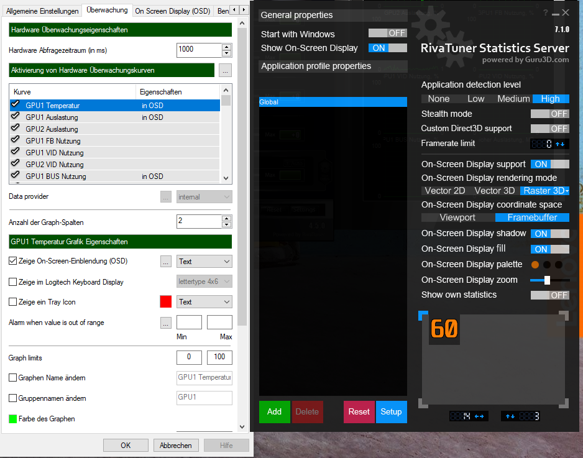This screenshot has width=583, height=458.
Task: Toggle Show On-Screen Display switch
Action: tap(387, 48)
